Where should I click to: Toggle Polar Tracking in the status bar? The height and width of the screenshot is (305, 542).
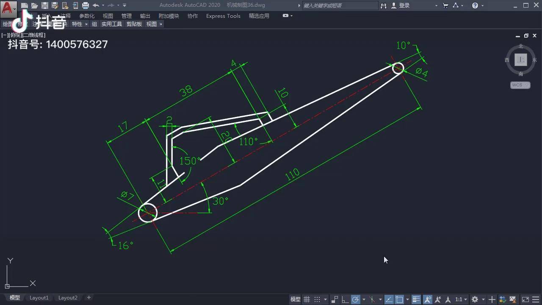356,299
